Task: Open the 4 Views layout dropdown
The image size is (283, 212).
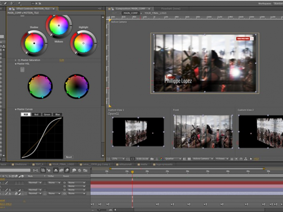Action: (x=222, y=159)
